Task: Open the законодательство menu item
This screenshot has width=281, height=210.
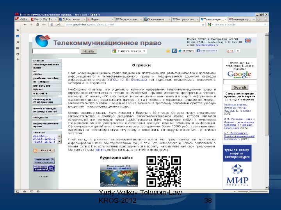Action: 47,65
